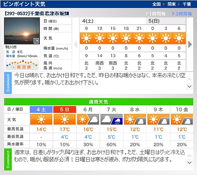Click the sunny icon for 9 o'clock
The width and height of the screenshot is (197, 175).
[x=86, y=38]
